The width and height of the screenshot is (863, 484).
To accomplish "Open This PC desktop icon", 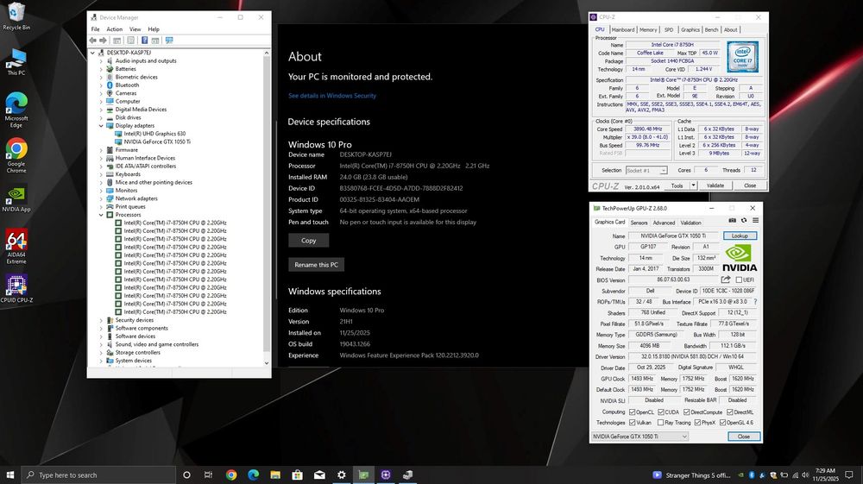I will [16, 62].
